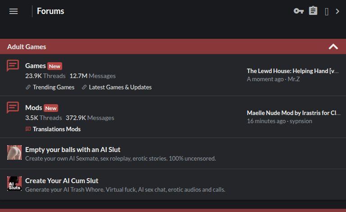
Task: Collapse the Adult Games category
Action: click(333, 46)
